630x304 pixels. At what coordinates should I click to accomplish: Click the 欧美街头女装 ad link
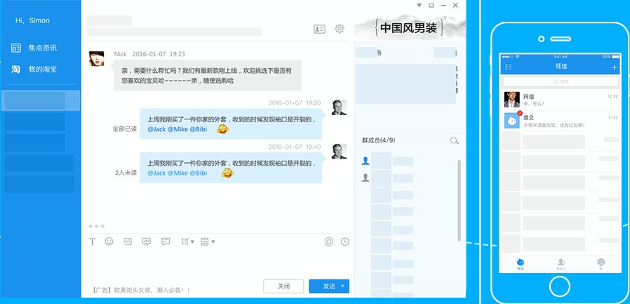(140, 289)
